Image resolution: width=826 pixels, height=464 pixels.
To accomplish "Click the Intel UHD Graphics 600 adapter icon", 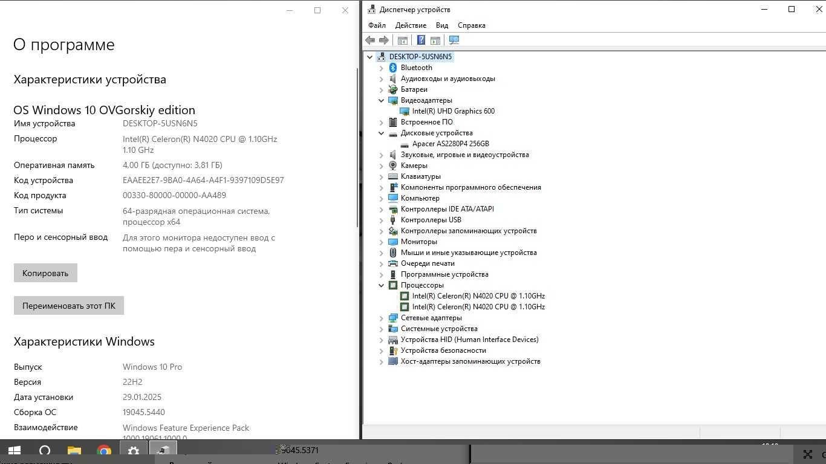I will [405, 111].
